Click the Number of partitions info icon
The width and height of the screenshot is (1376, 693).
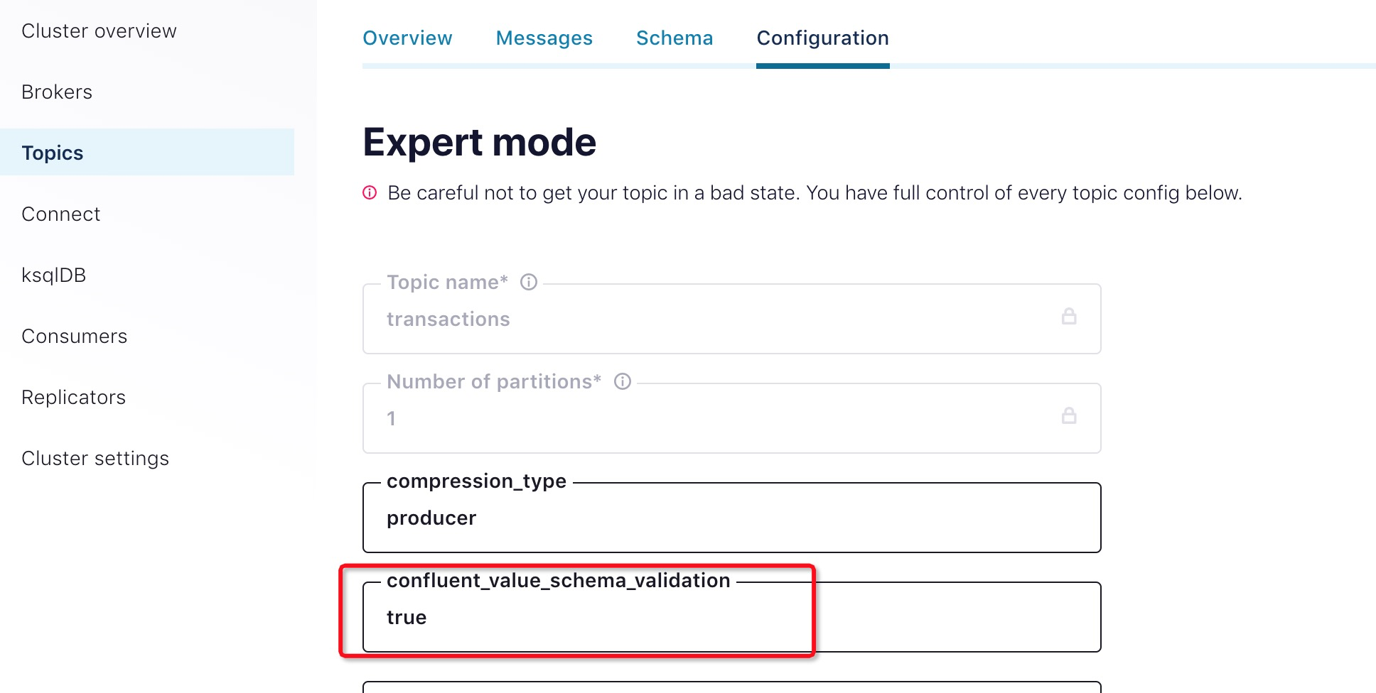623,382
